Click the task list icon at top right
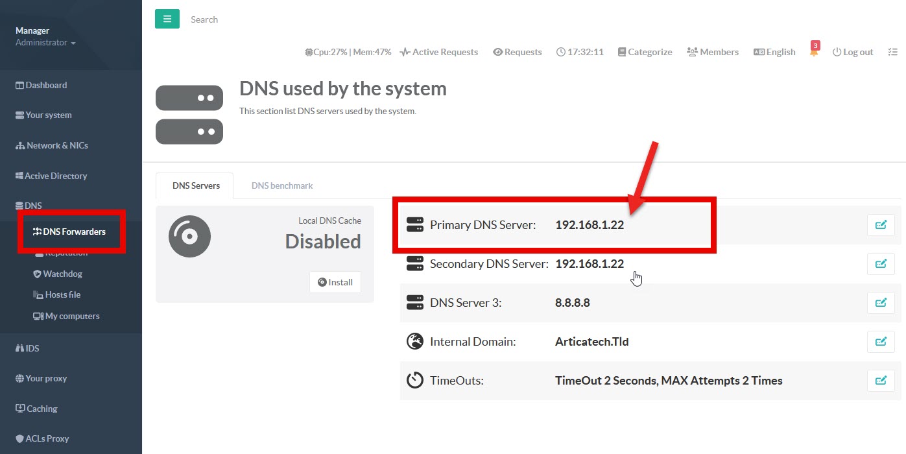This screenshot has width=906, height=454. point(892,52)
